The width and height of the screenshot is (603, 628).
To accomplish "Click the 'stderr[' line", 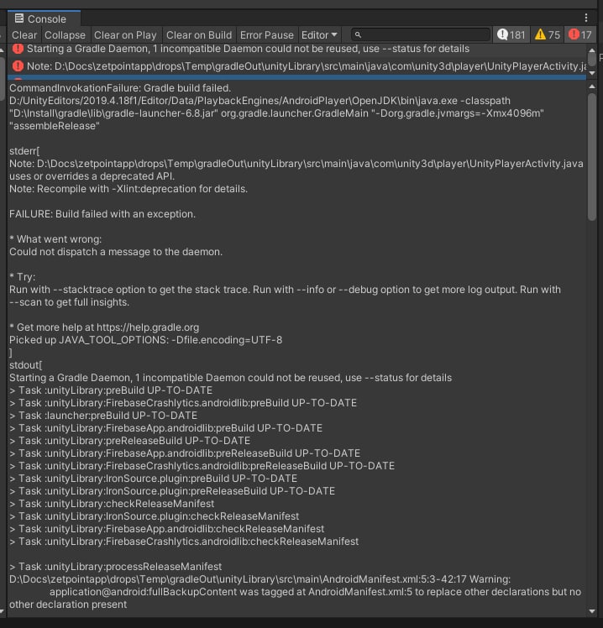I will tap(24, 151).
